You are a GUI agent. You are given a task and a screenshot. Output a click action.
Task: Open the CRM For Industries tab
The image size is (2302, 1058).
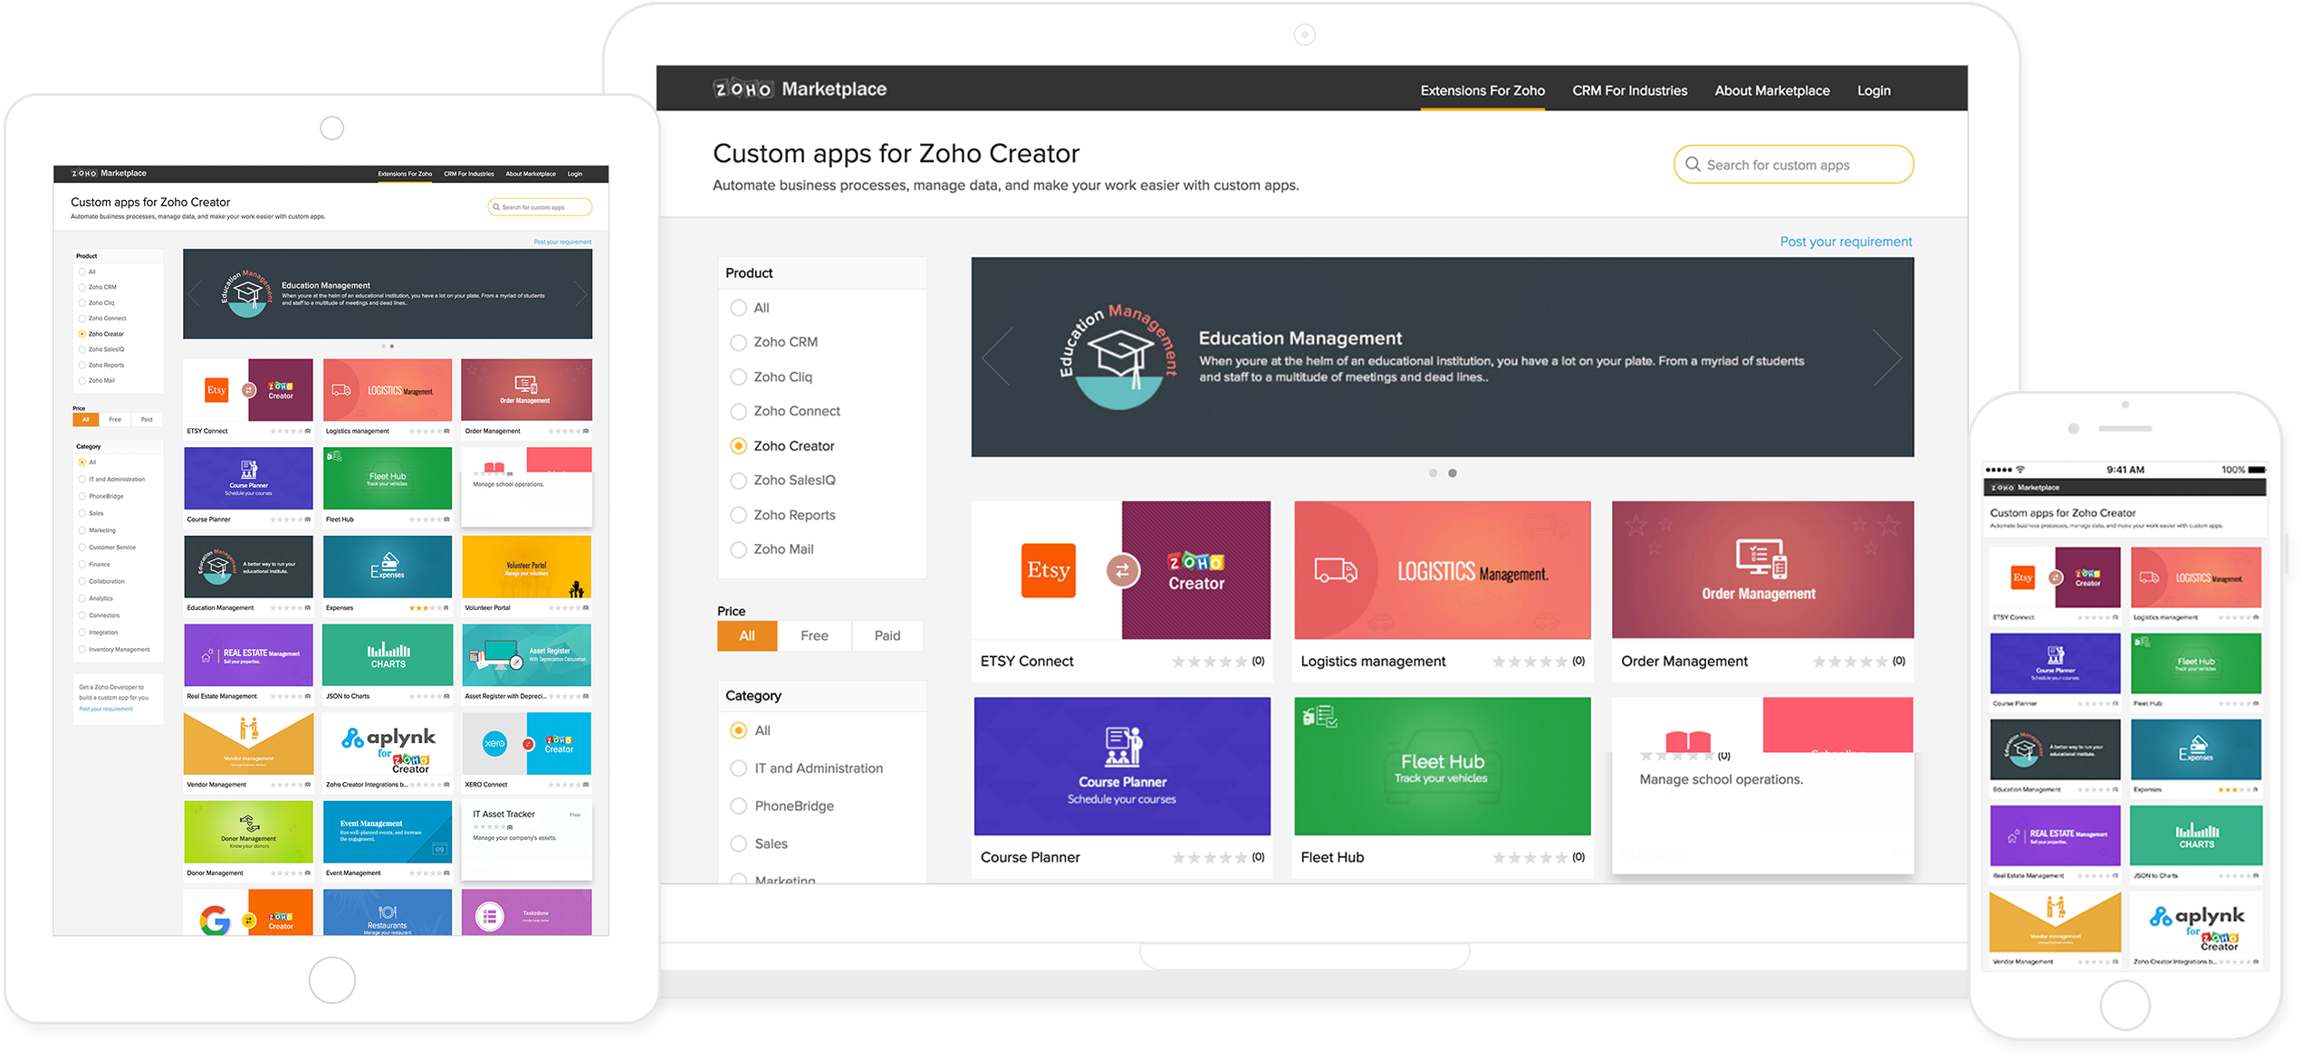coord(1629,91)
